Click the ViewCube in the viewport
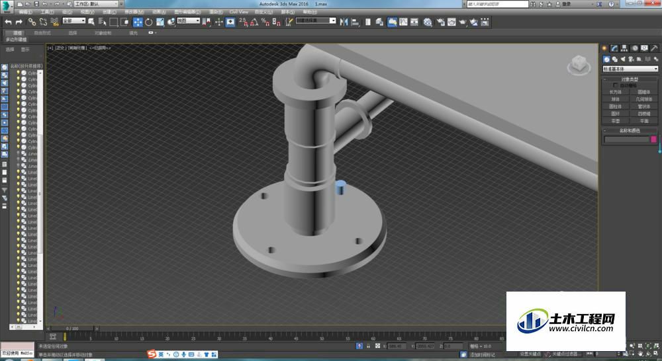The image size is (662, 361). pyautogui.click(x=579, y=65)
